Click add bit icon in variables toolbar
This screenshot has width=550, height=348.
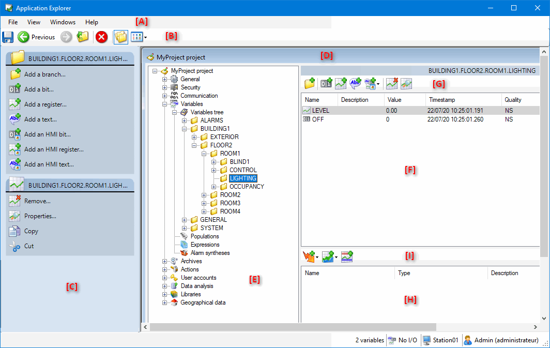(x=326, y=83)
